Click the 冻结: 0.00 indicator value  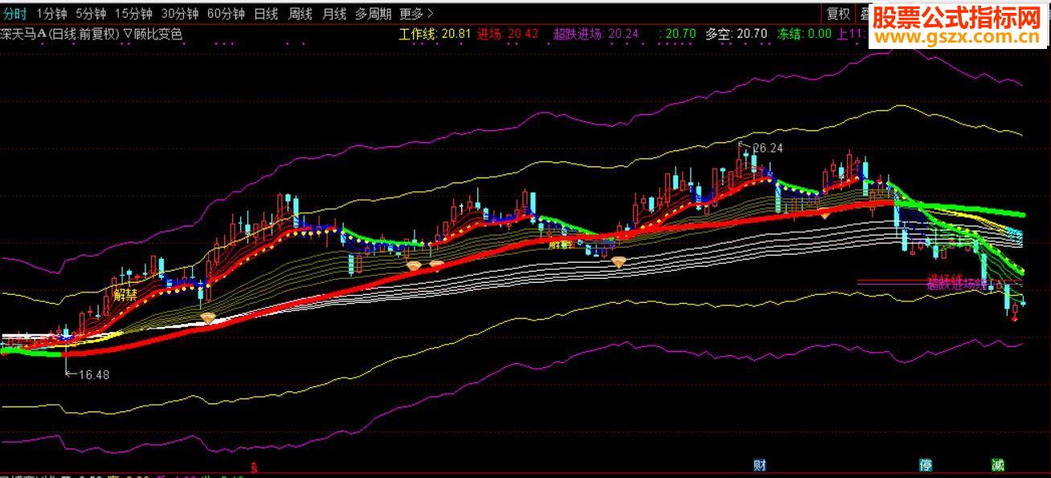pyautogui.click(x=804, y=34)
